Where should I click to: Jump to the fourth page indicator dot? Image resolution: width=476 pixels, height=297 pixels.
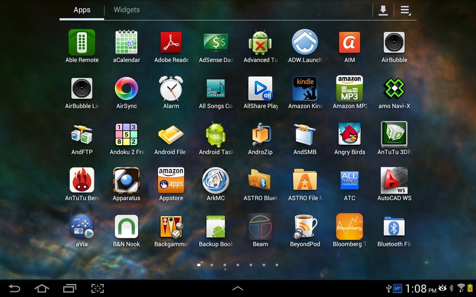click(238, 265)
